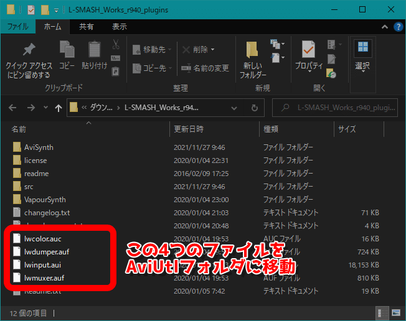Viewport: 406px width, 321px height.
Task: Select the VapourSynth folder
Action: tap(45, 200)
